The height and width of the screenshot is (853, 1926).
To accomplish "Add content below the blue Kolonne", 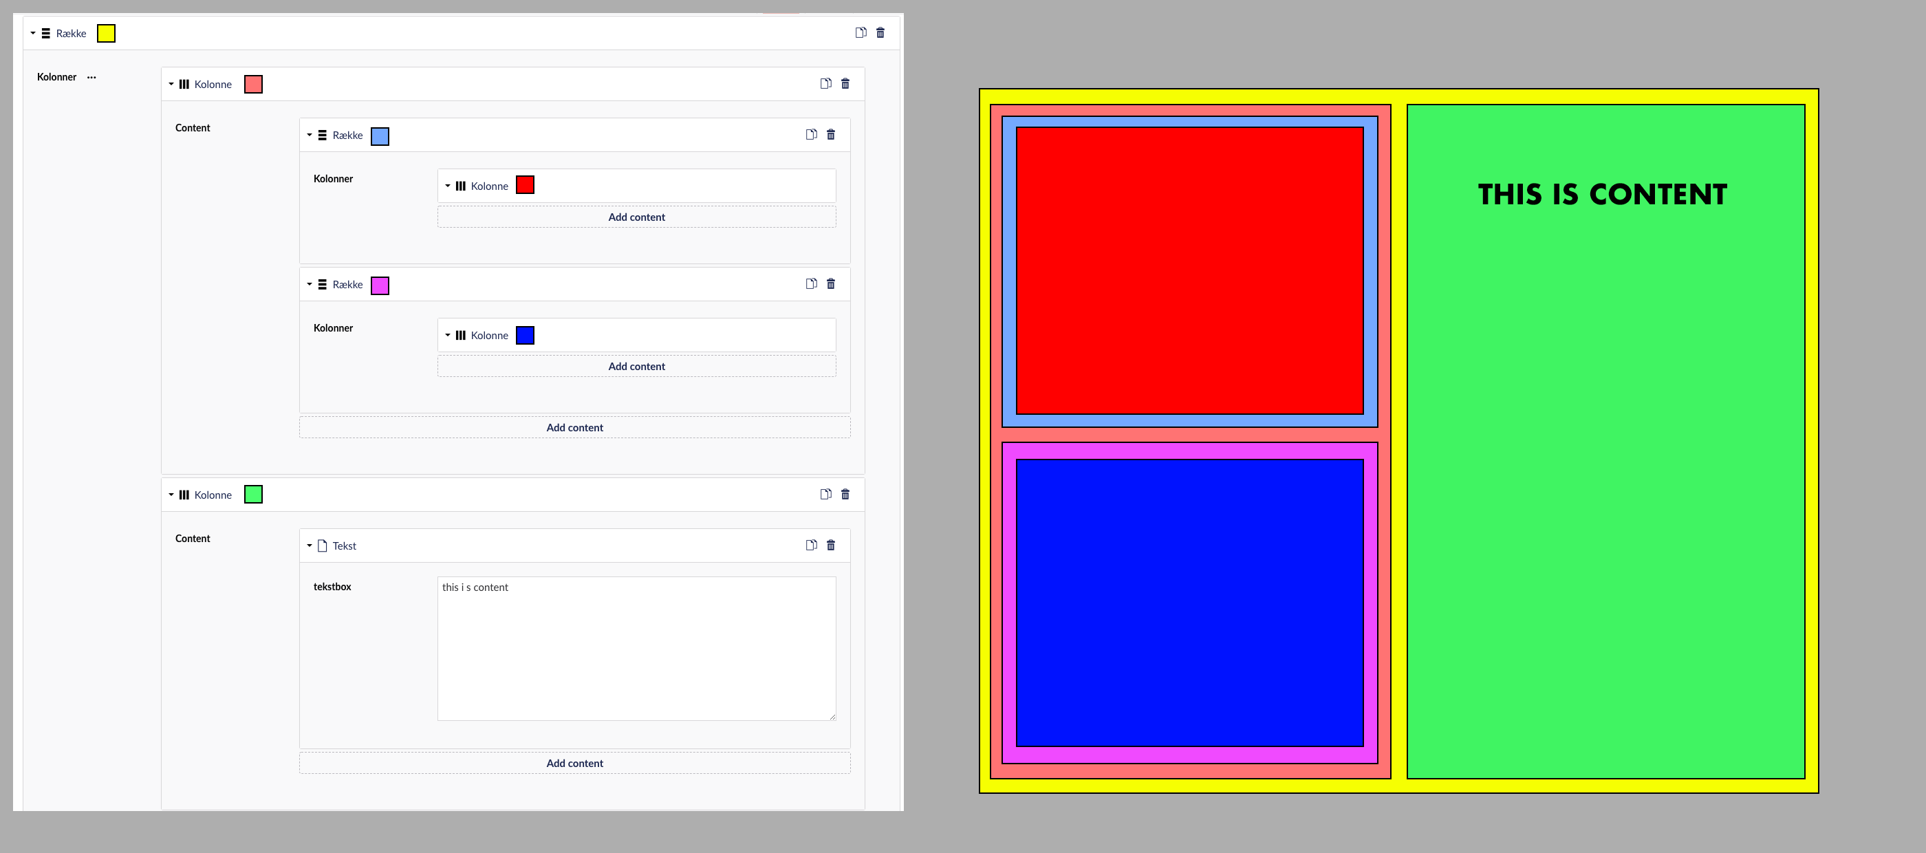I will (636, 367).
